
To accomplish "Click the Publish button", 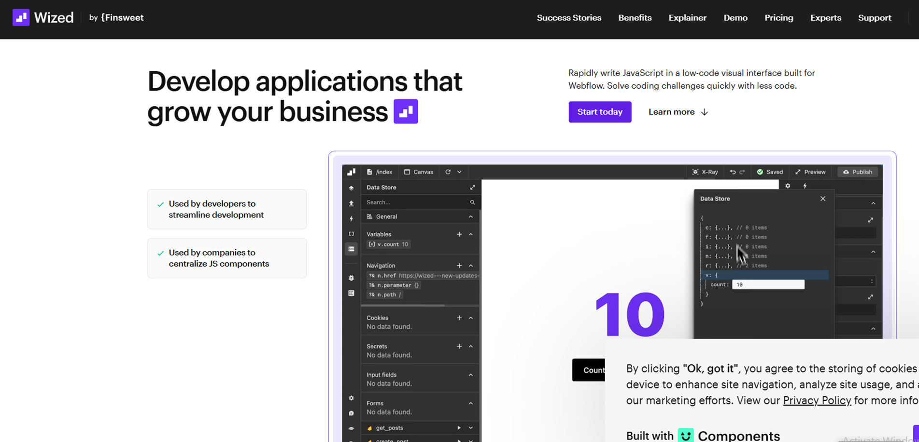I will point(858,172).
